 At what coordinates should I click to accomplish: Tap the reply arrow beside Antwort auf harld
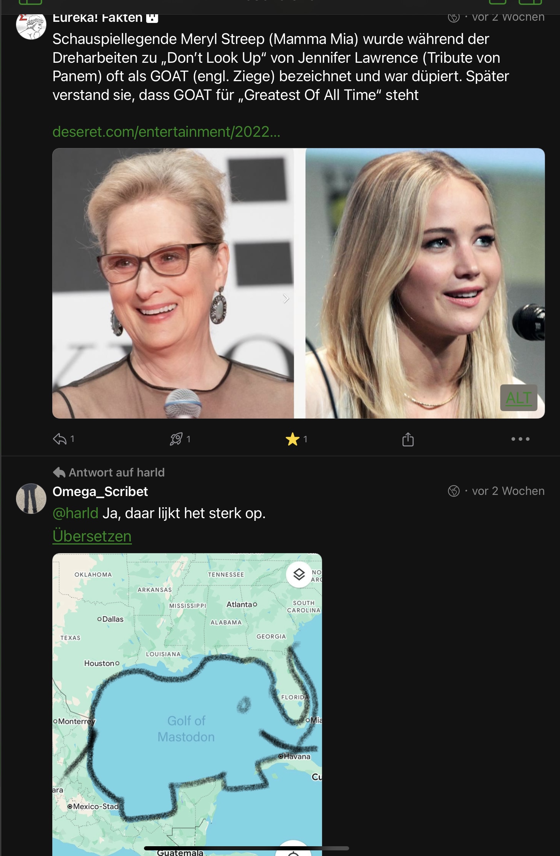[59, 472]
